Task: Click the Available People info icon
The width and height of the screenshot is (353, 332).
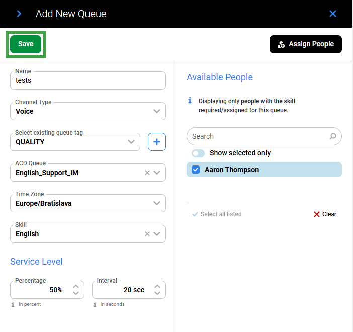Action: point(190,101)
